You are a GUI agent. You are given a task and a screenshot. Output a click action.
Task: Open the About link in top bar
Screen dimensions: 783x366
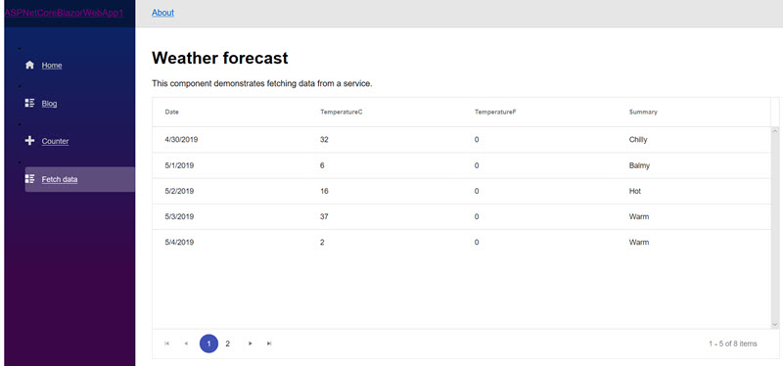(x=162, y=13)
